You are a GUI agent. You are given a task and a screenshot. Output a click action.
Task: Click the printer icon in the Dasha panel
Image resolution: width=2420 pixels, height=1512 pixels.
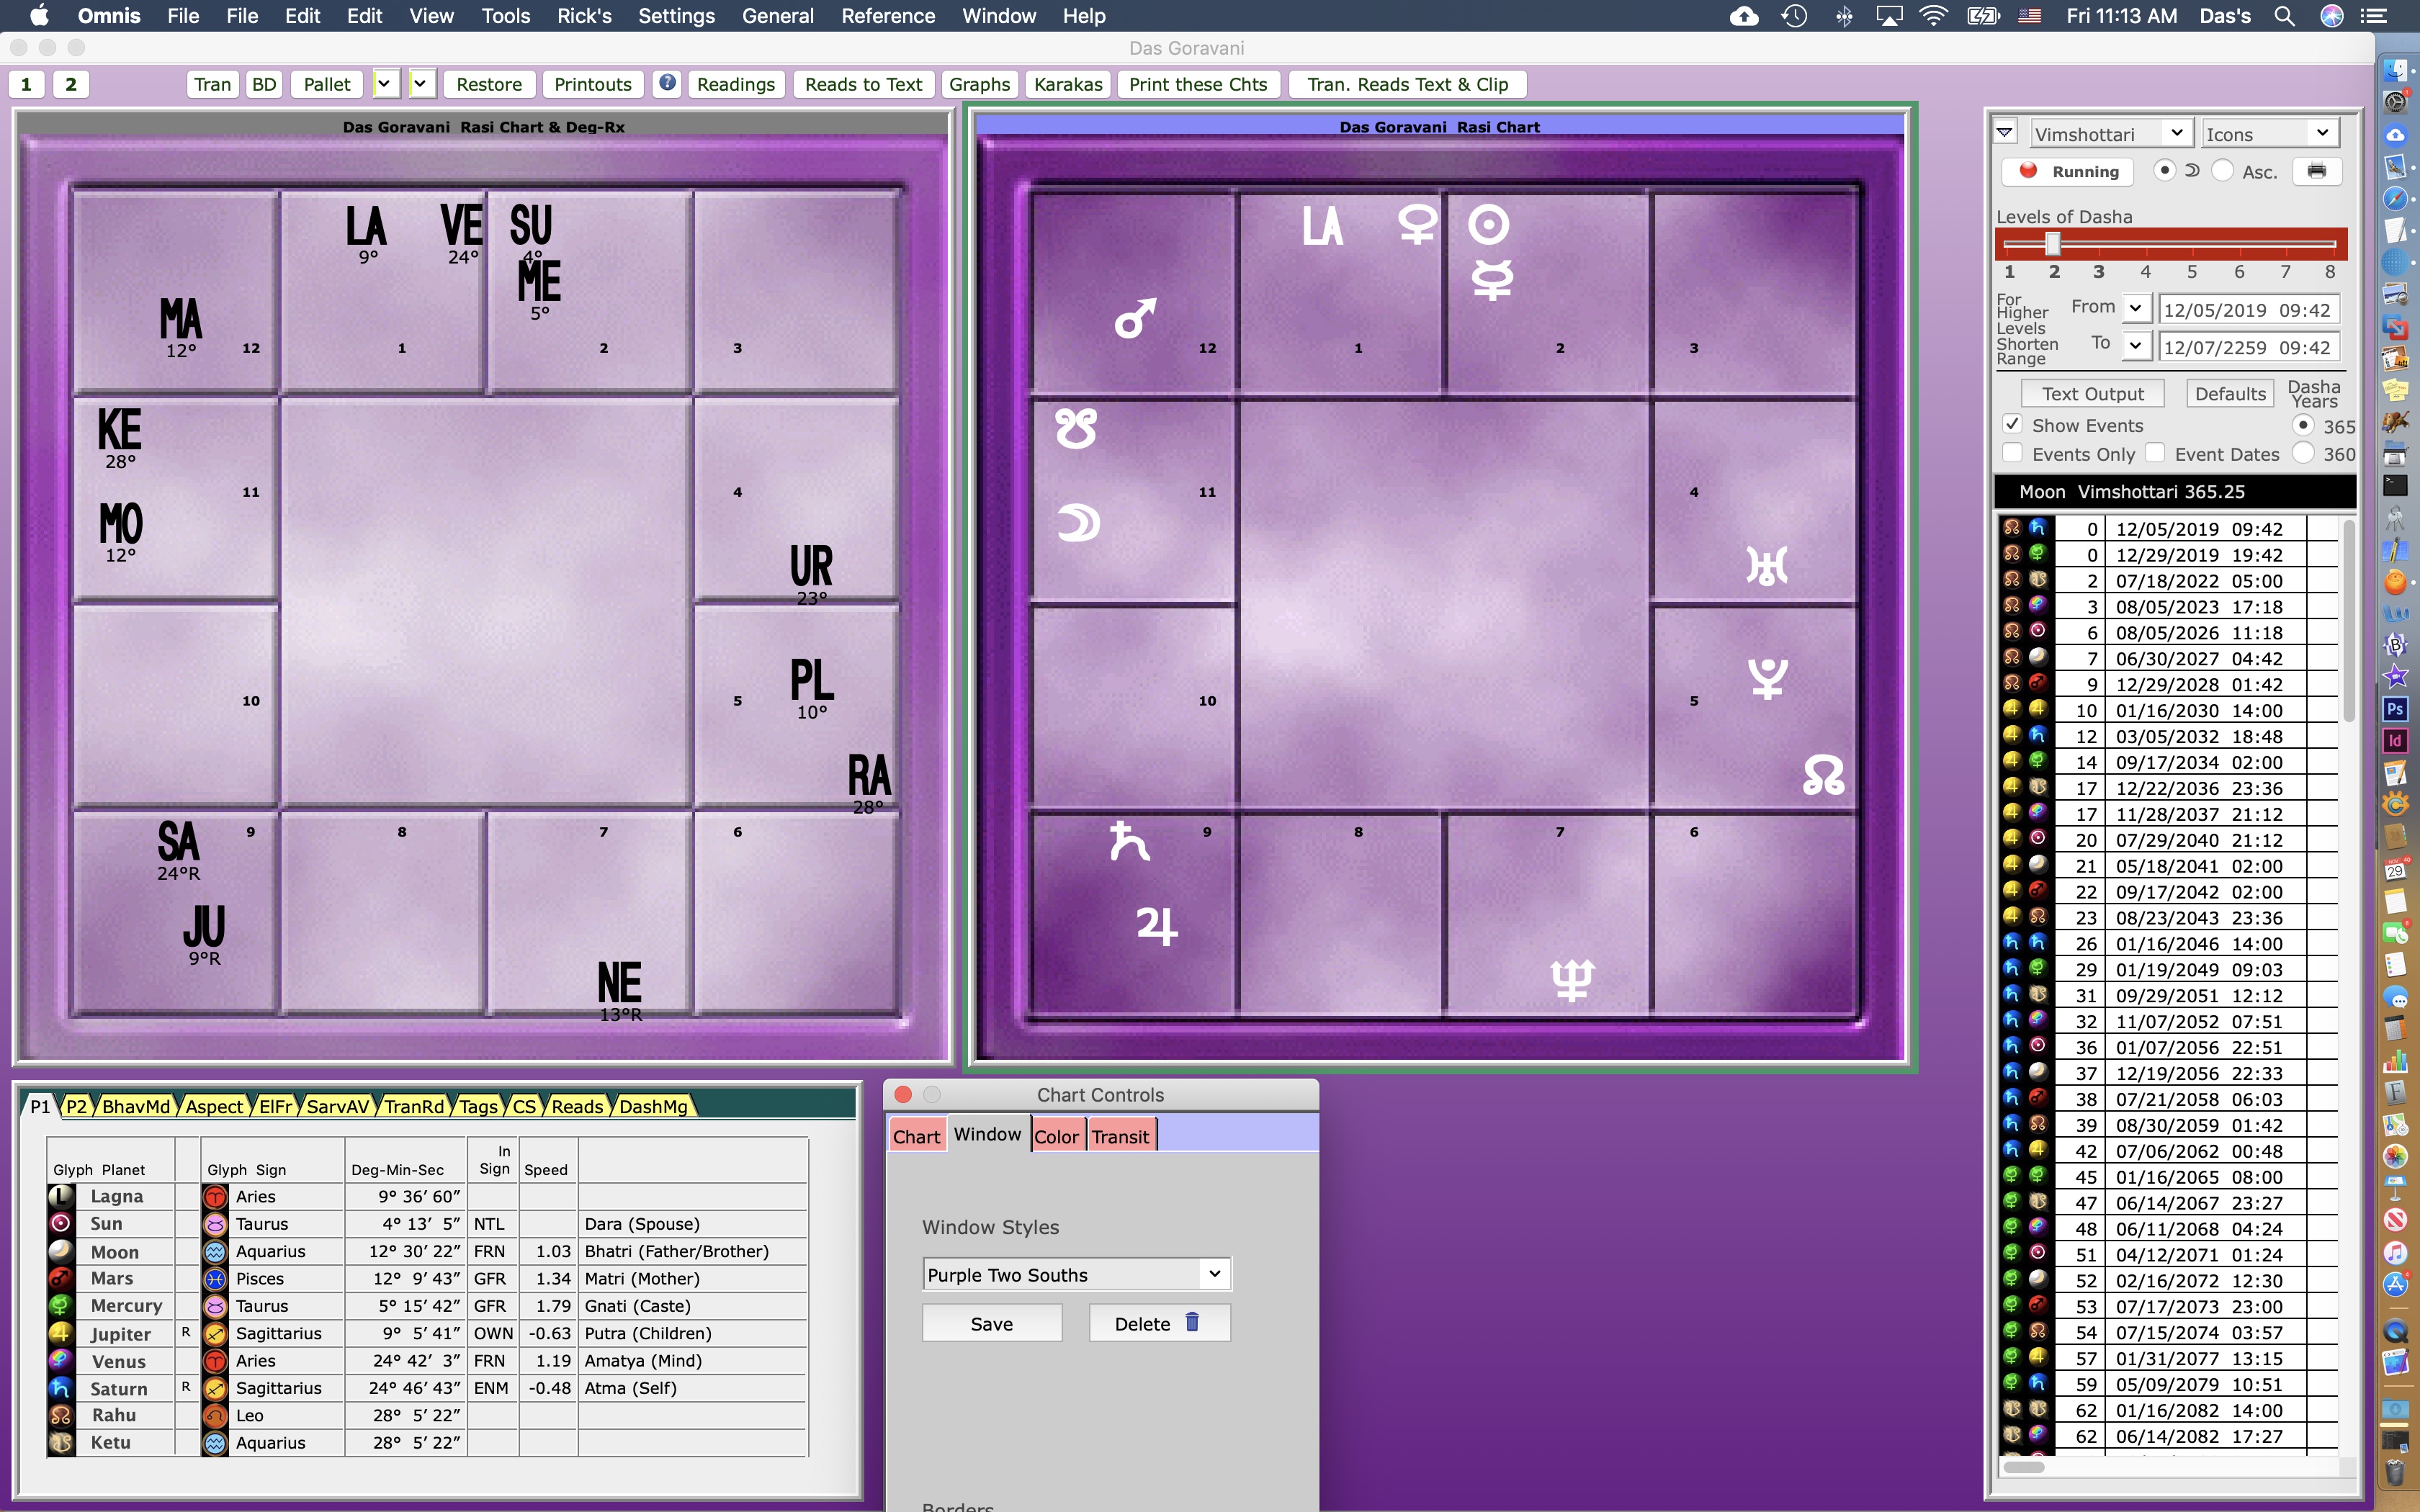(2316, 171)
